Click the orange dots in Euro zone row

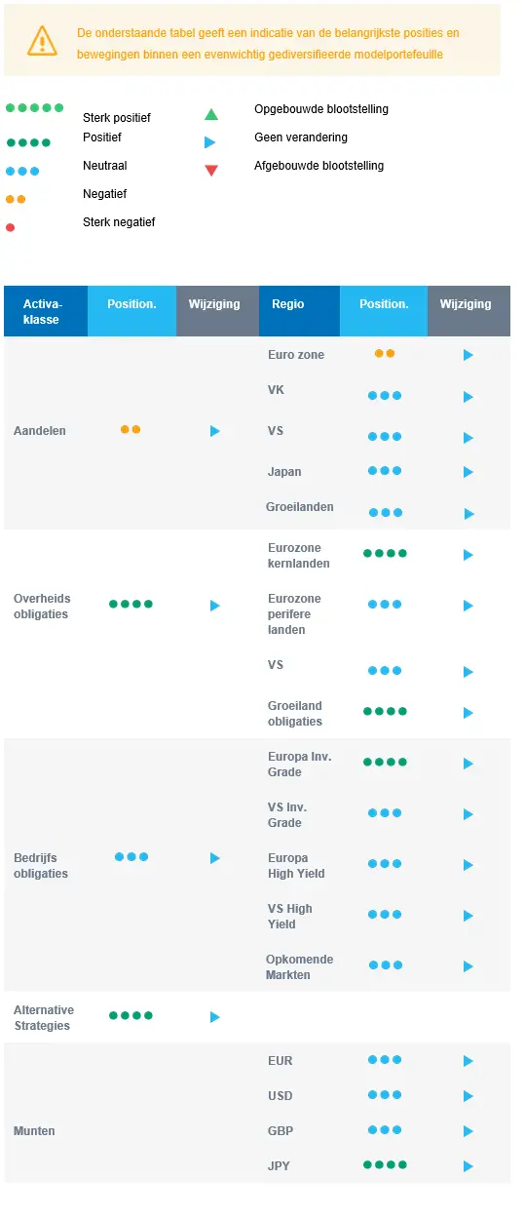(x=385, y=353)
